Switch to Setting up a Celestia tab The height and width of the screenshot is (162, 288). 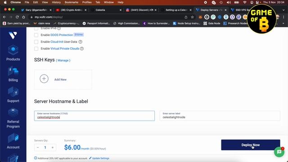point(176,10)
